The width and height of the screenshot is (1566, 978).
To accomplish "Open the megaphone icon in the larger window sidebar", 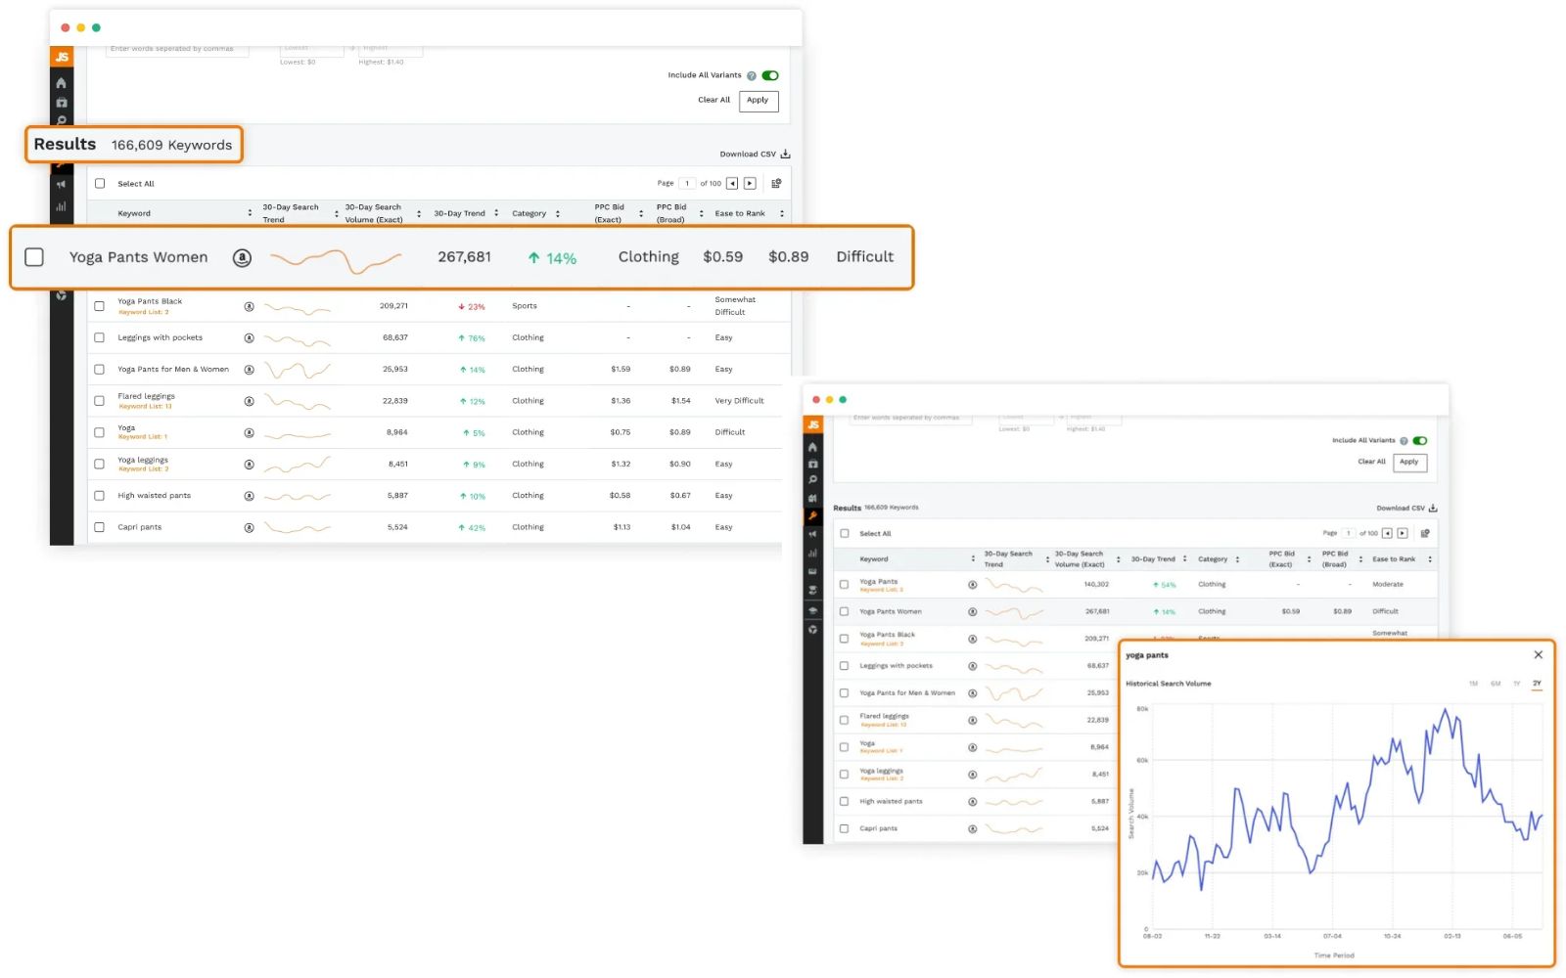I will click(x=62, y=184).
